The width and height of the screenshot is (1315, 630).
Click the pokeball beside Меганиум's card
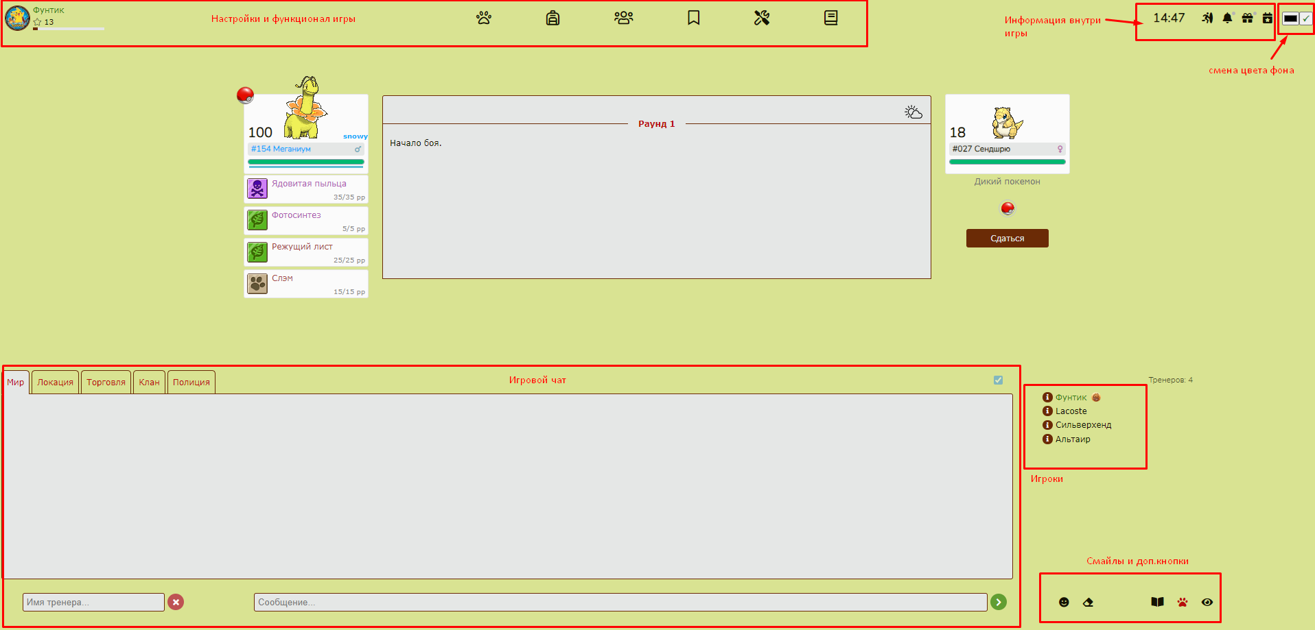pyautogui.click(x=245, y=95)
